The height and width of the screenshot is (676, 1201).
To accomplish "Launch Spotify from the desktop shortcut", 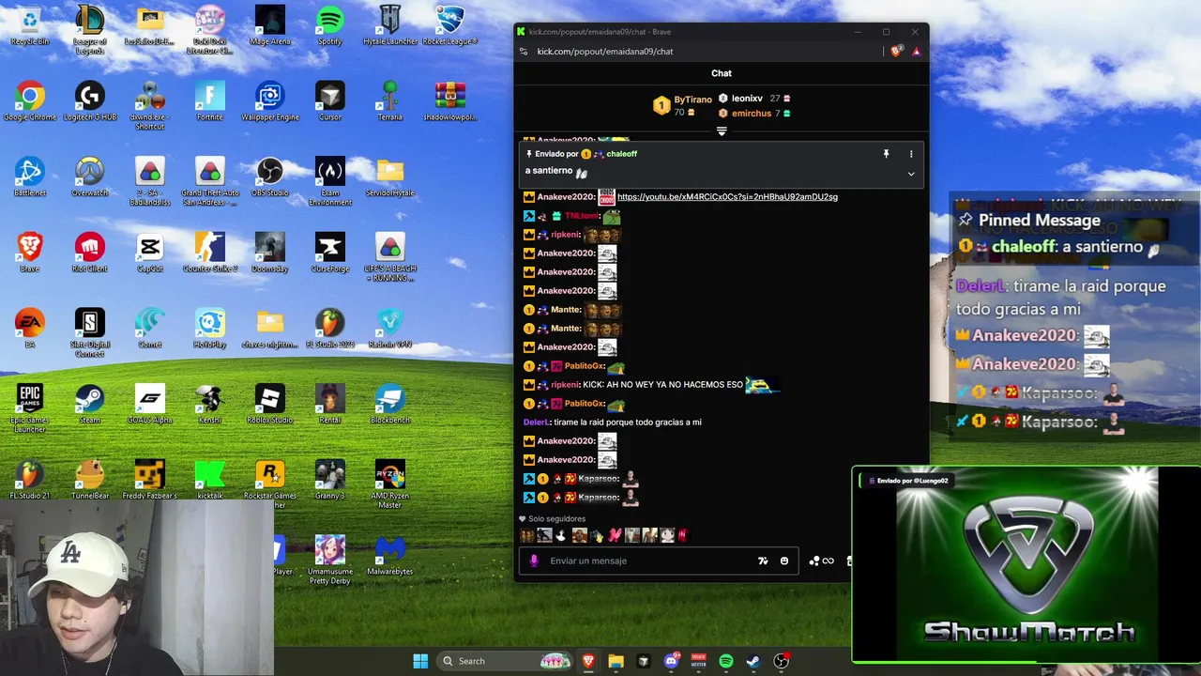I will coord(329,26).
